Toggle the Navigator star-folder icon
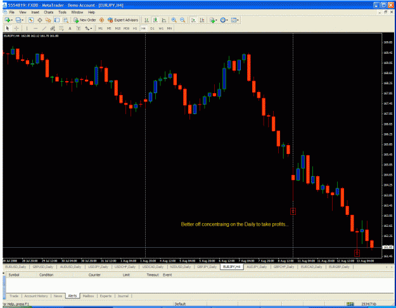Viewport: 396px width, 308px height. [x=48, y=20]
